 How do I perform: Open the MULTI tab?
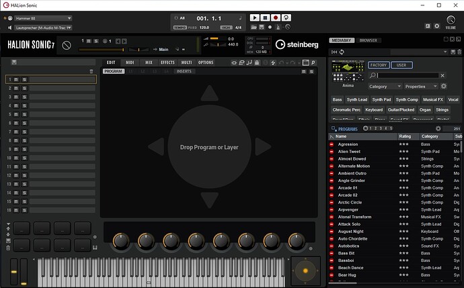pos(187,62)
